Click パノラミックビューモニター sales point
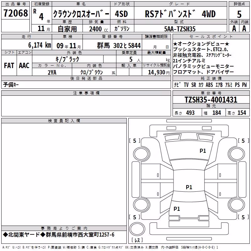The image size is (251, 251). (203, 66)
